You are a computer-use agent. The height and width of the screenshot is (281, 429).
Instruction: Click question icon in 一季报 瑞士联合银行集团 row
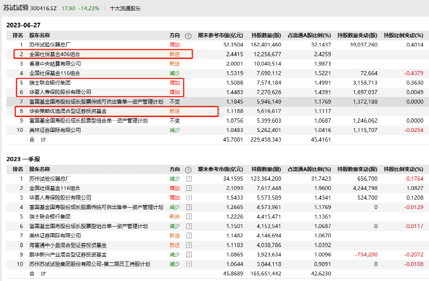tap(189, 216)
